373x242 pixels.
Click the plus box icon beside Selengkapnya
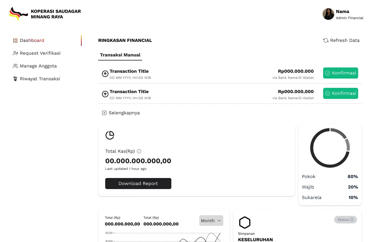pyautogui.click(x=104, y=113)
